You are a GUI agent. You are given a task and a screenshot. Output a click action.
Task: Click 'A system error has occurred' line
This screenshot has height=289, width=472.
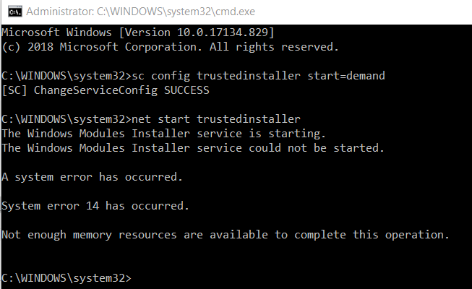tap(92, 177)
